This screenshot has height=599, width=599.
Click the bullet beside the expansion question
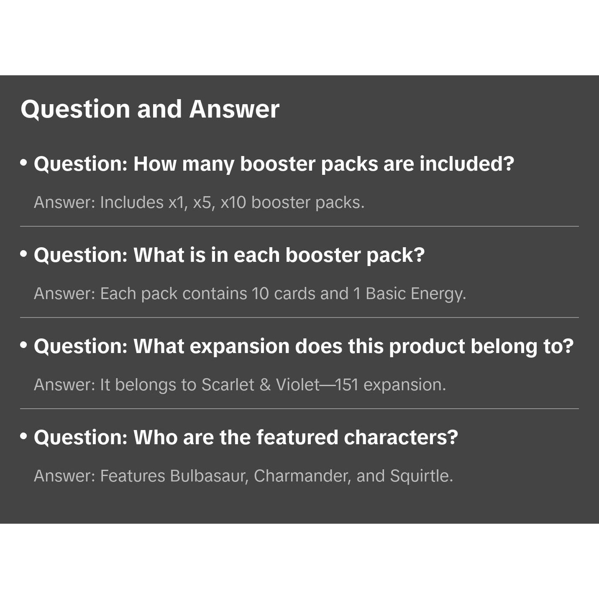tap(24, 345)
